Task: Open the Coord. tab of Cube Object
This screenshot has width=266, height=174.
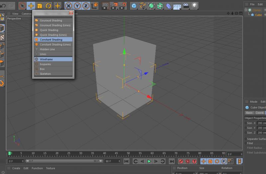Action: click(x=260, y=113)
